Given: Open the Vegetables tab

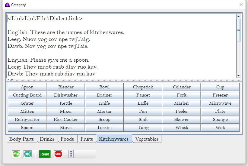Looking at the screenshot, I should pos(147,139).
